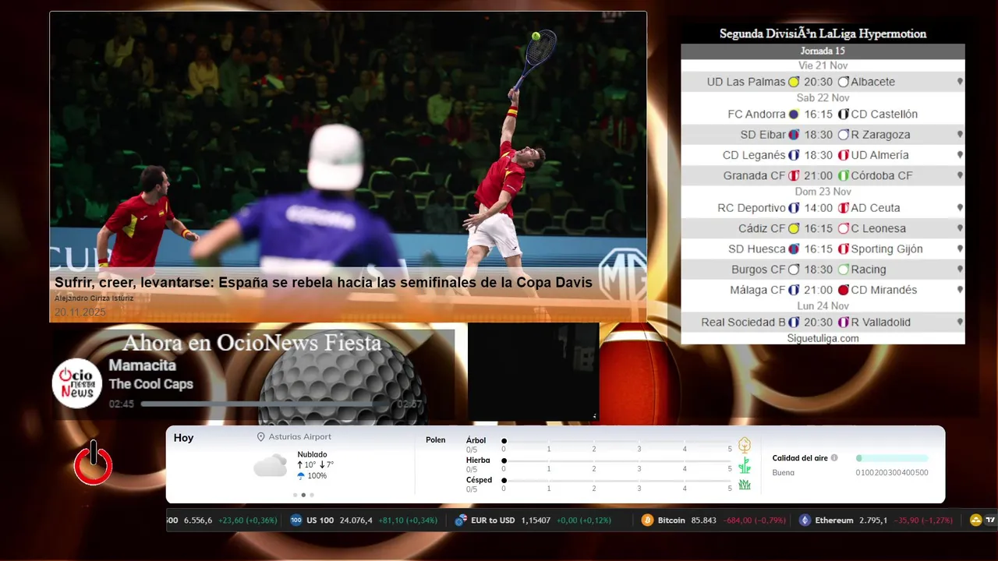This screenshot has height=561, width=998.
Task: Click the US 100 index icon
Action: (296, 520)
